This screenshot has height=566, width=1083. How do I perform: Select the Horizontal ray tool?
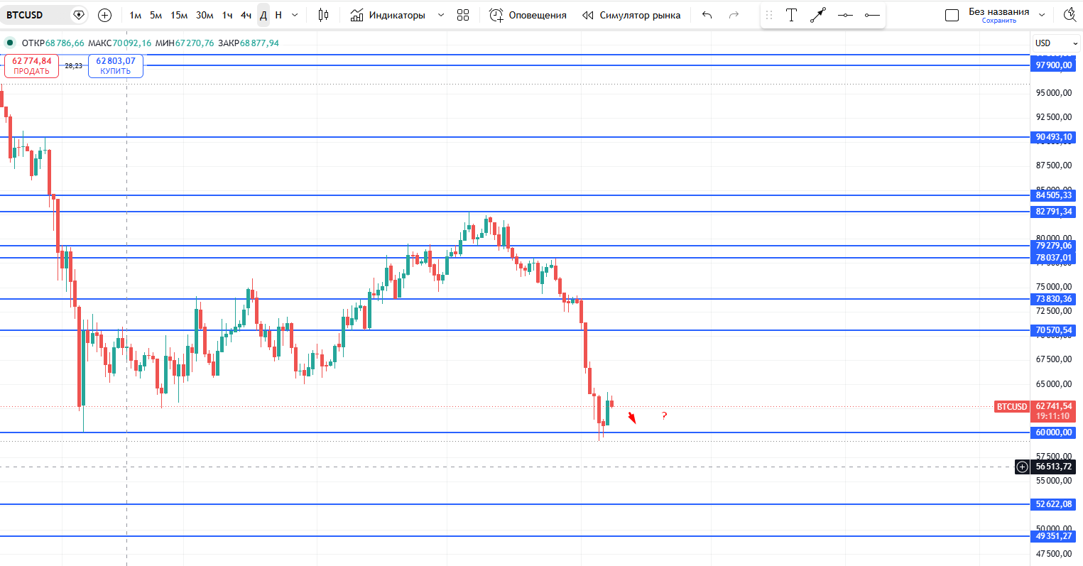pos(872,15)
